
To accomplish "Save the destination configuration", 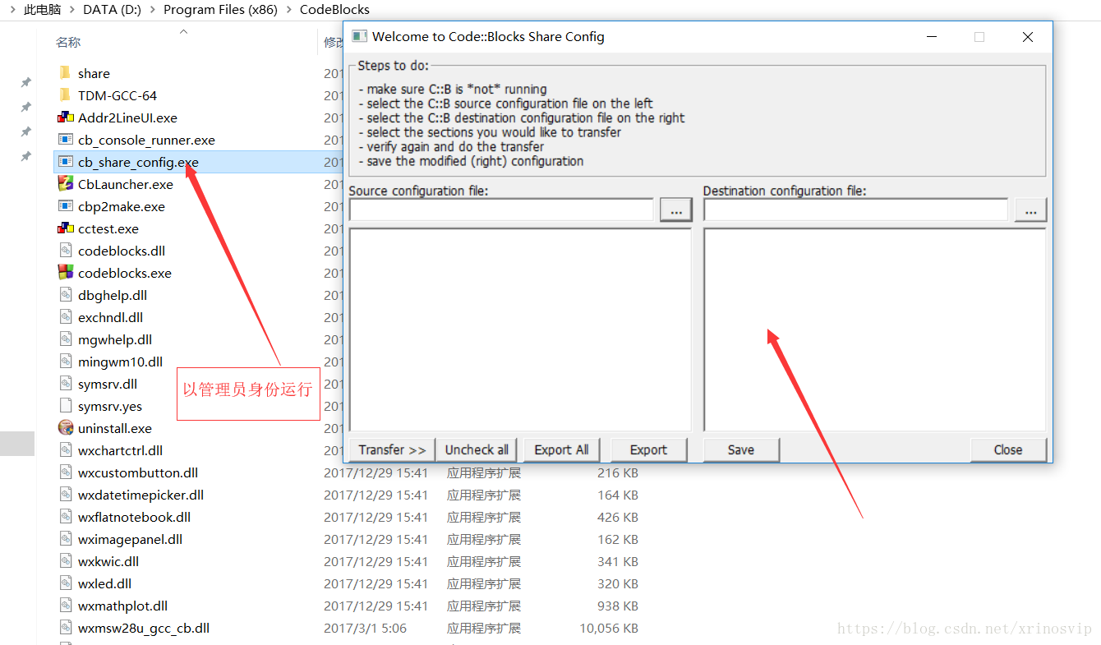I will [x=741, y=449].
